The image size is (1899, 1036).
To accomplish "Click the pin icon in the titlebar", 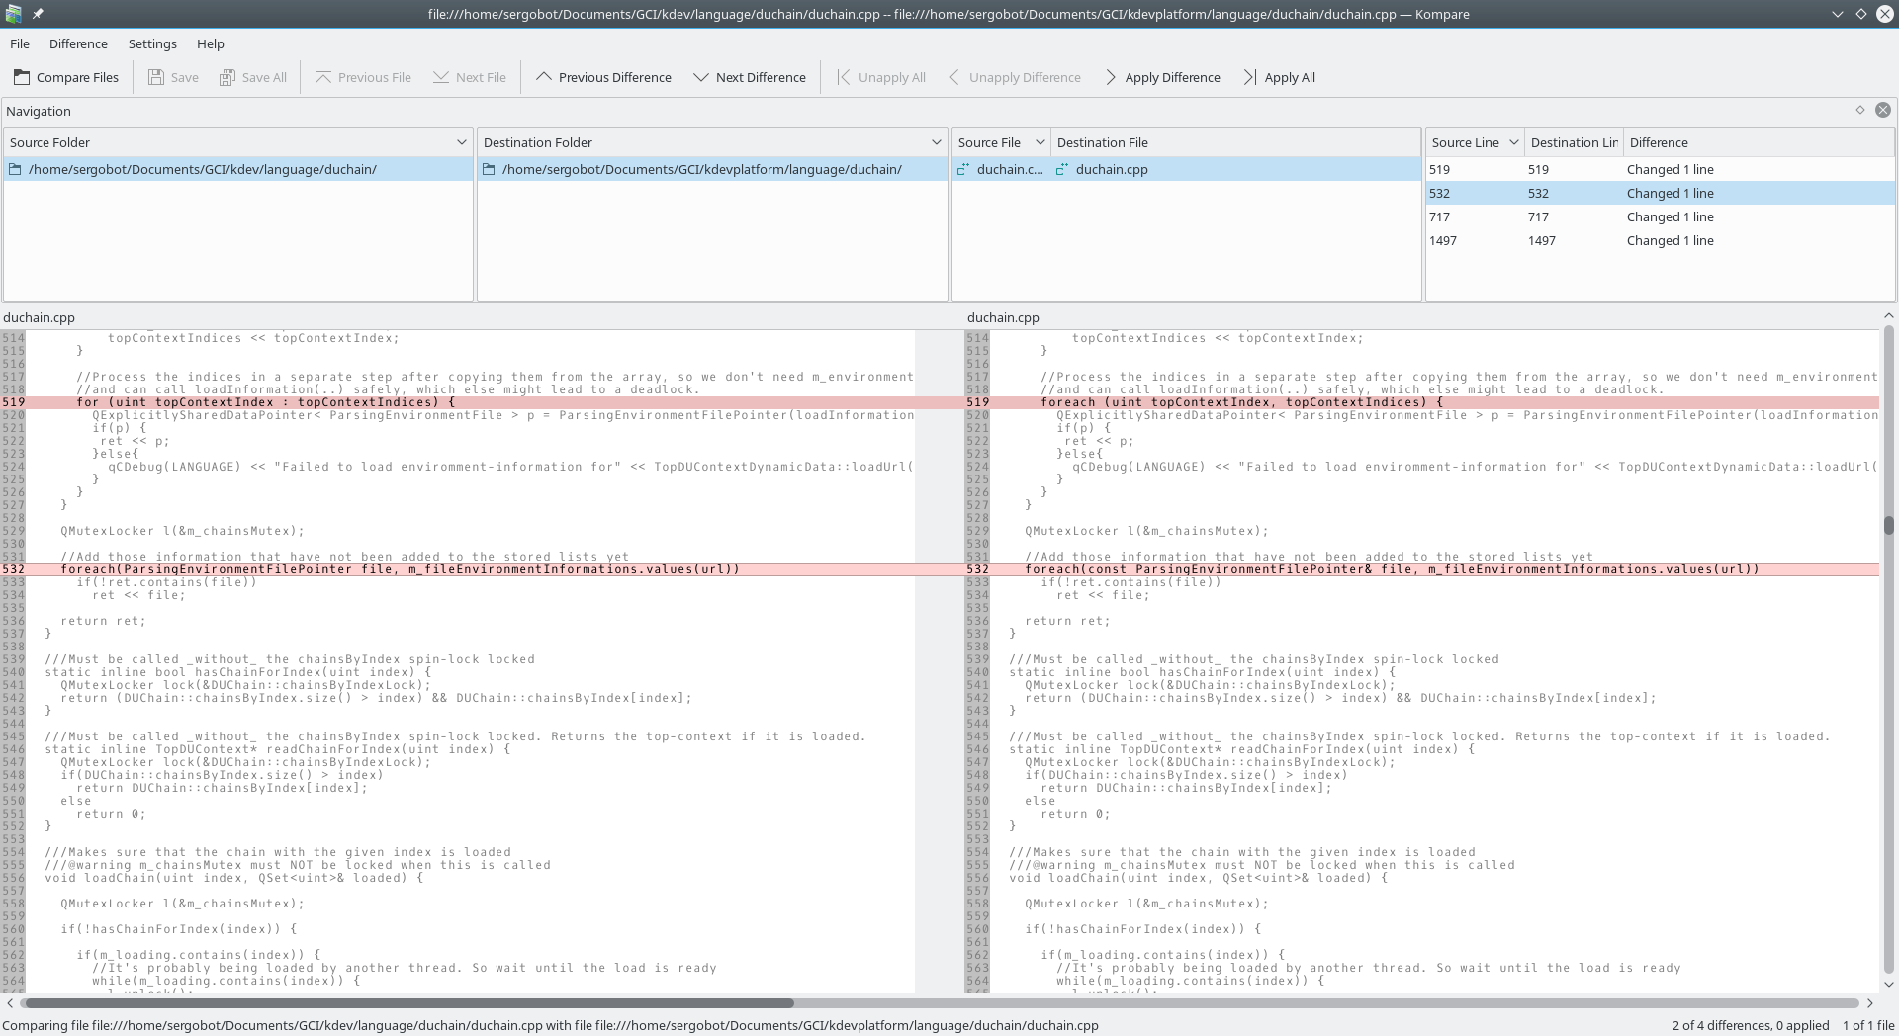I will pos(40,14).
